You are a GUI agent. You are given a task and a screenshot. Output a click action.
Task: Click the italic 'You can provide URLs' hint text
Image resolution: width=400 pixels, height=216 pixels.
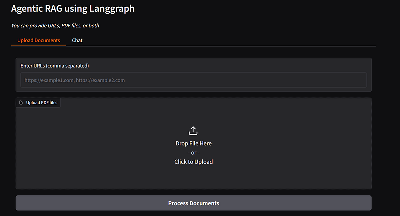click(55, 26)
